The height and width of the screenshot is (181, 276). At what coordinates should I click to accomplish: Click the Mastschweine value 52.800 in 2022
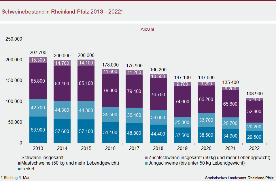(x=254, y=112)
